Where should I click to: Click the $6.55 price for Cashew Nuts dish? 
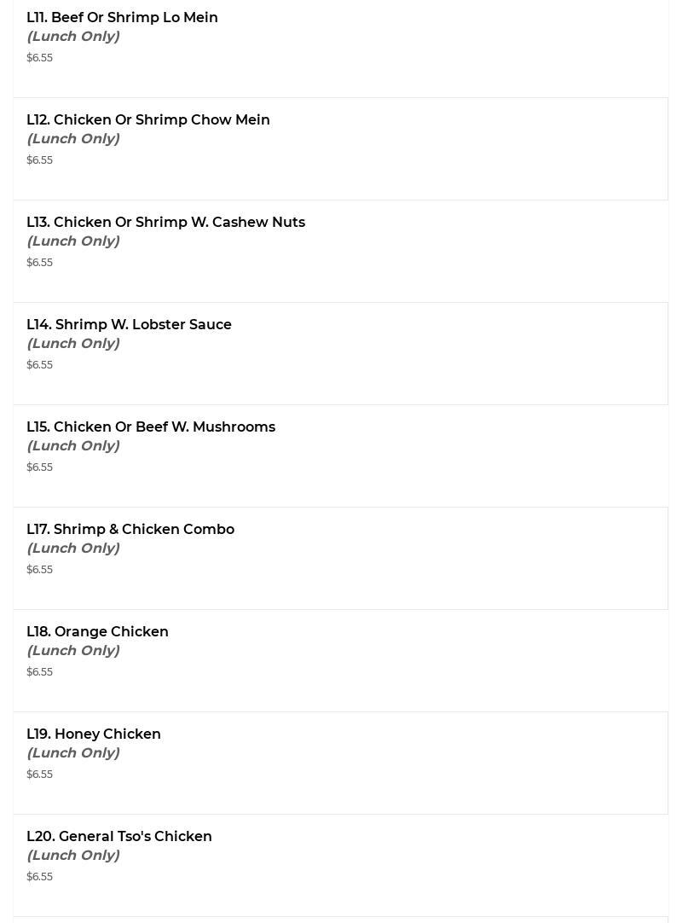click(x=39, y=262)
